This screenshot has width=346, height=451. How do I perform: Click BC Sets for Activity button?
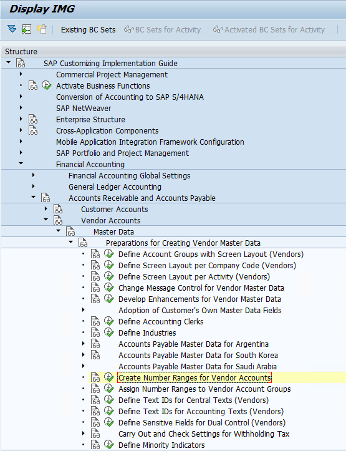point(162,29)
